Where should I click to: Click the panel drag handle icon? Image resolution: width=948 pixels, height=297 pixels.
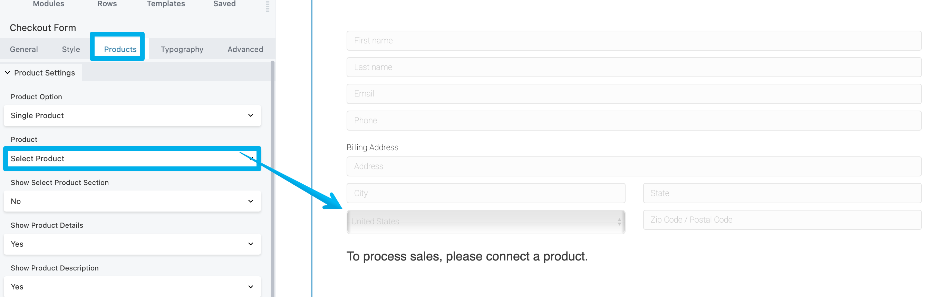(268, 6)
